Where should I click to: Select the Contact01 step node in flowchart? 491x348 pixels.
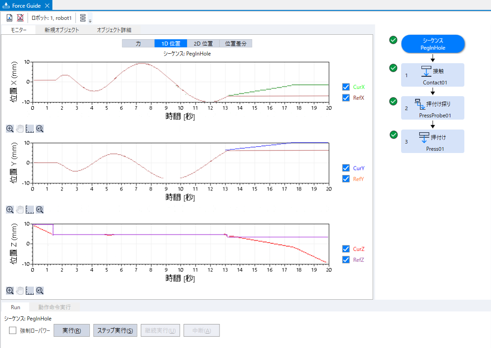432,75
